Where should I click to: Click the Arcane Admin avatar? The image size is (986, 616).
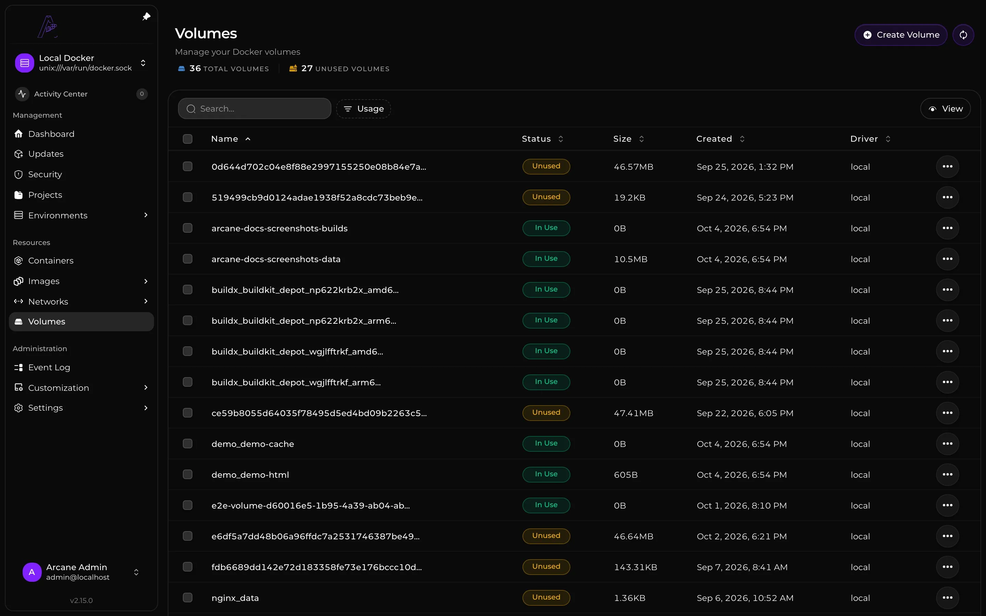coord(32,572)
